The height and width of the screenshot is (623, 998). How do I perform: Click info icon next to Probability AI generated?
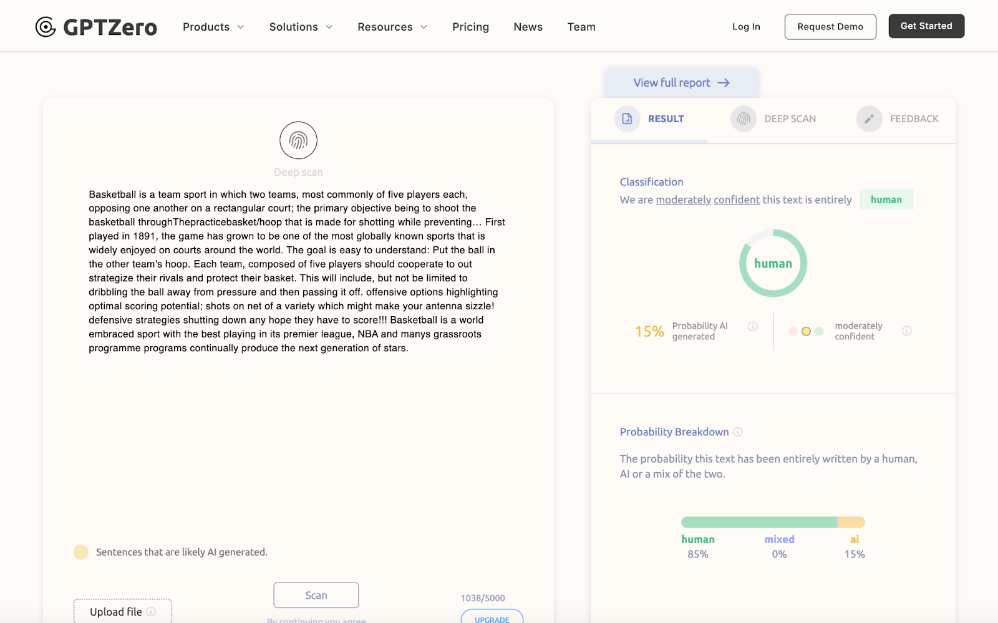(x=753, y=326)
